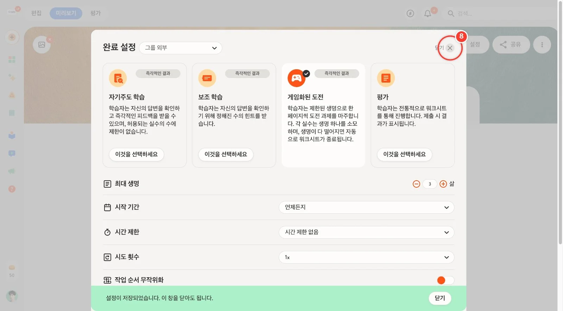Image resolution: width=563 pixels, height=311 pixels.
Task: Click the 자기주도 학습 card icon
Action: click(118, 78)
